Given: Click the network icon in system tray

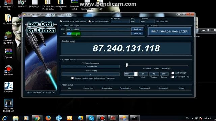Looking at the screenshot, I should pyautogui.click(x=205, y=118).
